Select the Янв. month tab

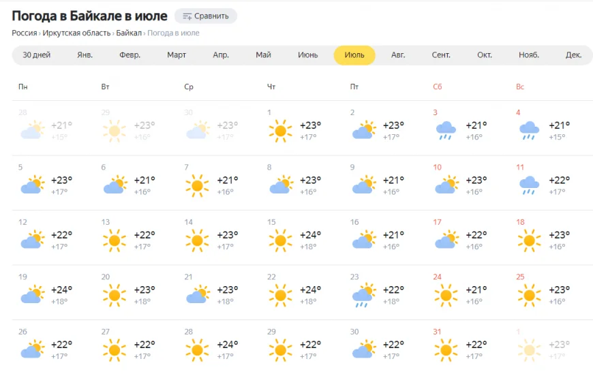click(x=85, y=55)
